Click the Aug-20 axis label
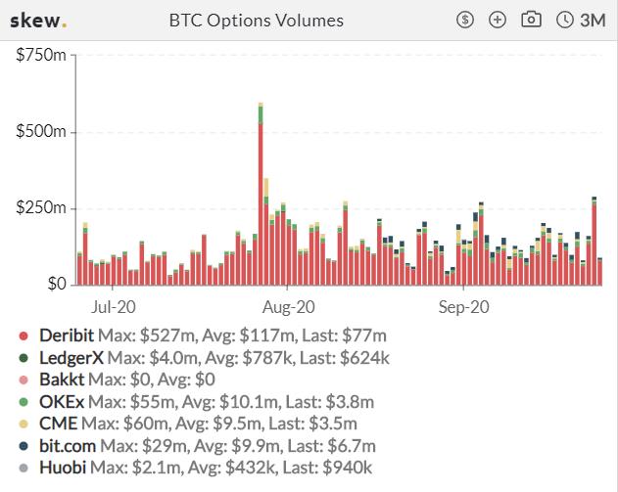The height and width of the screenshot is (492, 618). pos(289,307)
